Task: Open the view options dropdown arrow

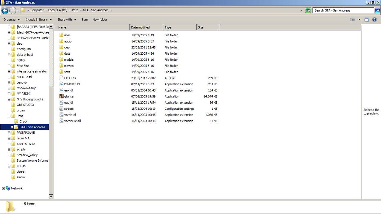Action: coord(359,20)
